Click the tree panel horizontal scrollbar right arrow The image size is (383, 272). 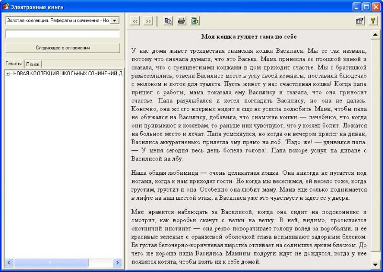(x=118, y=263)
